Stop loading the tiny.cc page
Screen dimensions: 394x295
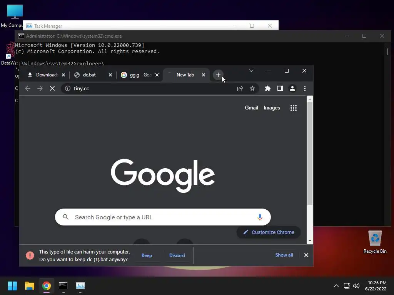pyautogui.click(x=52, y=89)
